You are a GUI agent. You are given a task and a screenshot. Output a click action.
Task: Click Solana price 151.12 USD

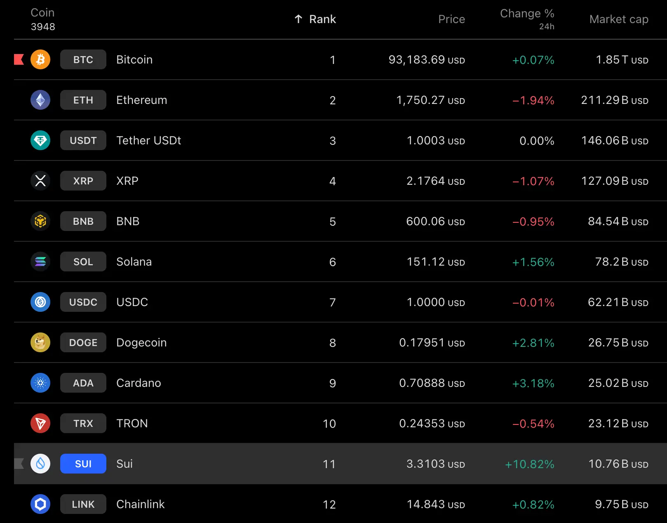[436, 262]
